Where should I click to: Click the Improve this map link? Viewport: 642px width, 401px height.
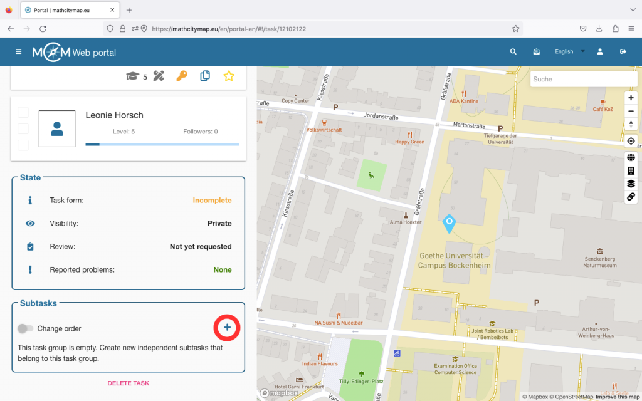coord(617,397)
